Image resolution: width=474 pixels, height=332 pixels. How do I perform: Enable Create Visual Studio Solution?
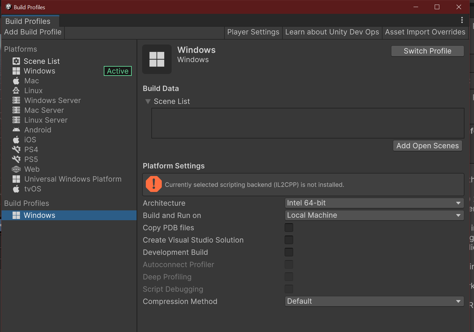point(289,240)
